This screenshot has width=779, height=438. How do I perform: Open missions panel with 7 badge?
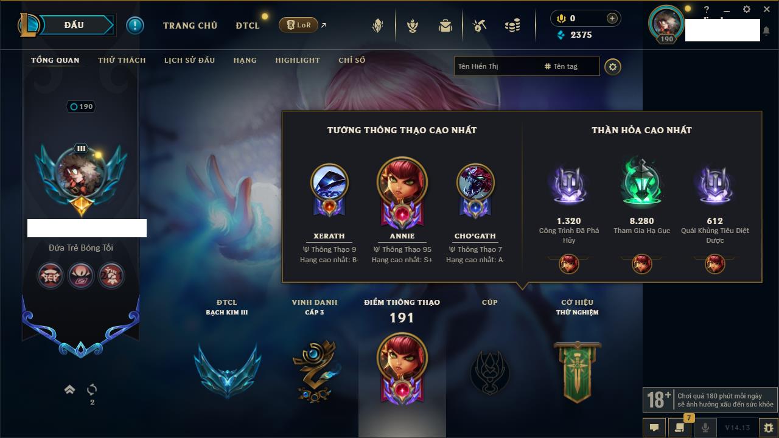(x=680, y=427)
